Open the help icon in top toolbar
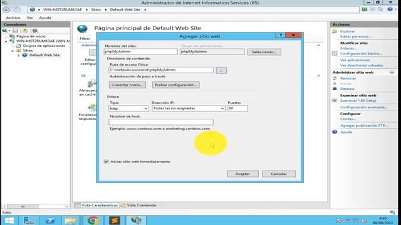This screenshot has width=401, height=225. tap(390, 9)
